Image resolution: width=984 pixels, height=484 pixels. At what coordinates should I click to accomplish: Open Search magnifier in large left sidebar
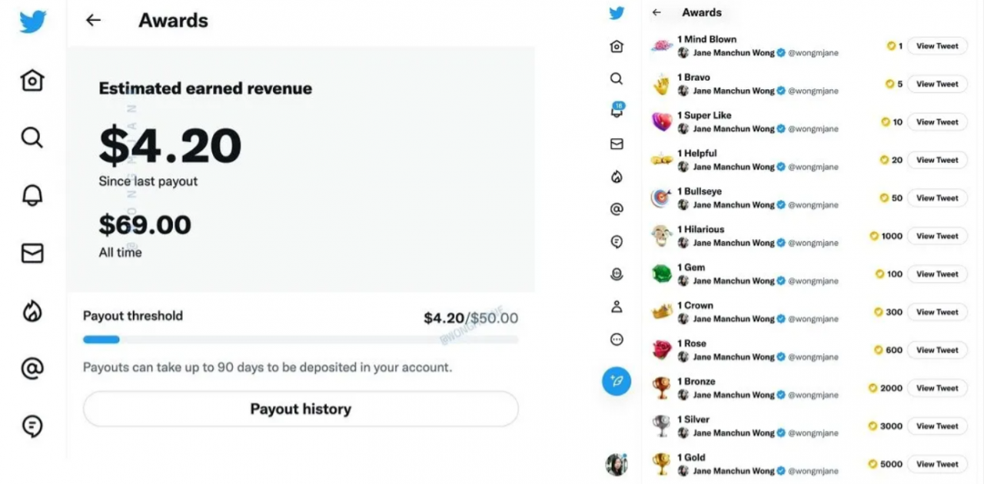[x=32, y=138]
